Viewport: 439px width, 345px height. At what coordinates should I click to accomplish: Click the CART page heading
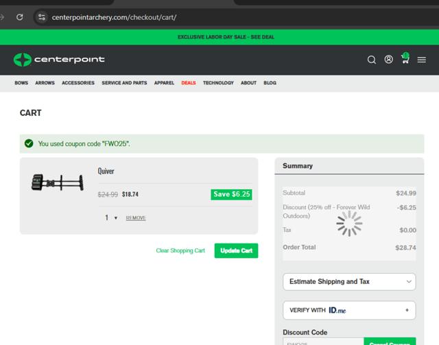pyautogui.click(x=30, y=113)
